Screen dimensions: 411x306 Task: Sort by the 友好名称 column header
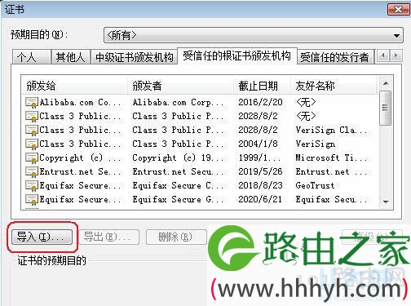334,86
